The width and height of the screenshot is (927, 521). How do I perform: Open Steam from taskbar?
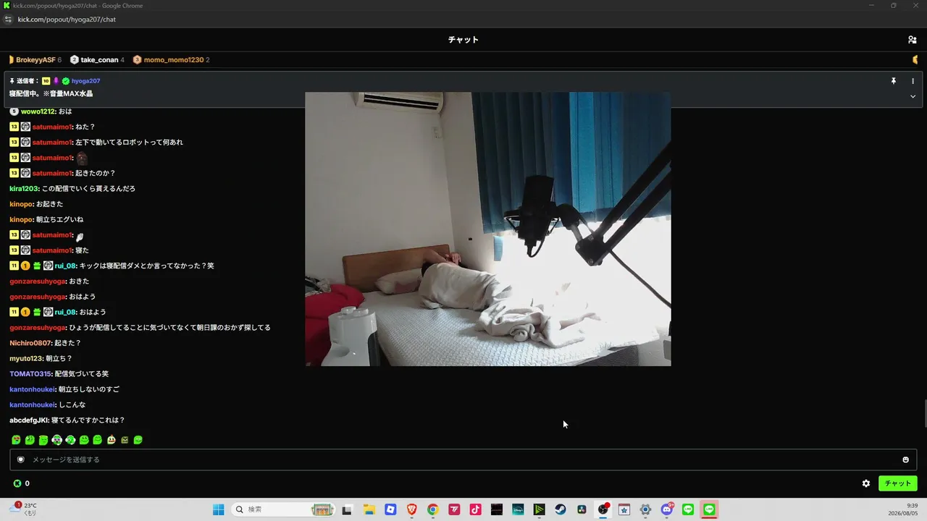[561, 509]
